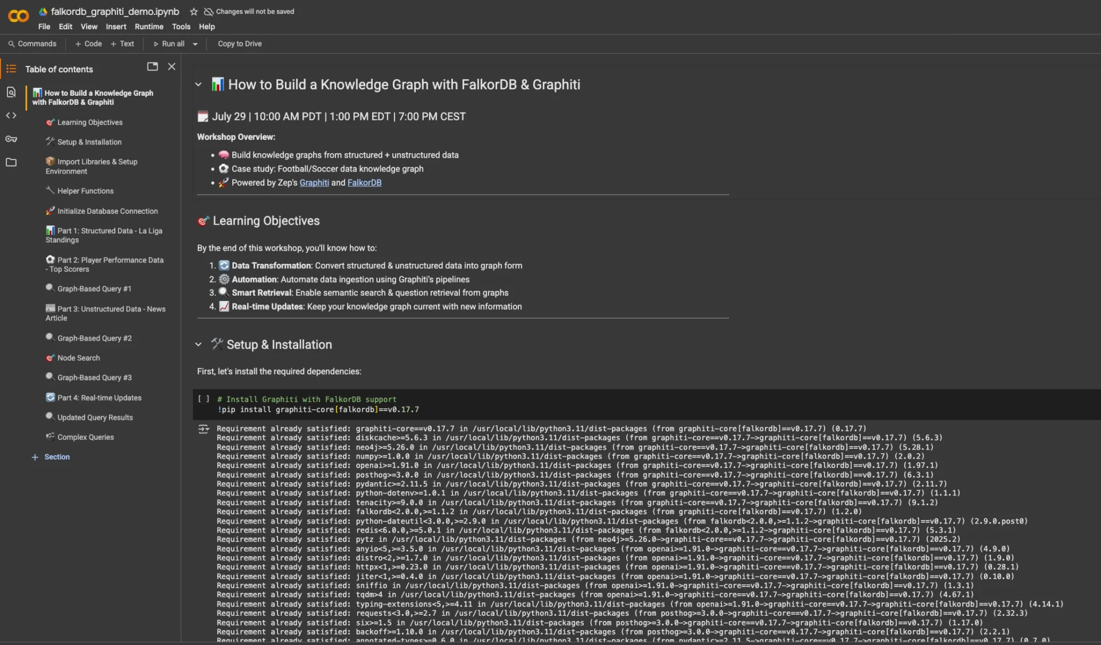This screenshot has width=1101, height=645.
Task: Go to Part 4: Real-time Updates
Action: pyautogui.click(x=93, y=397)
